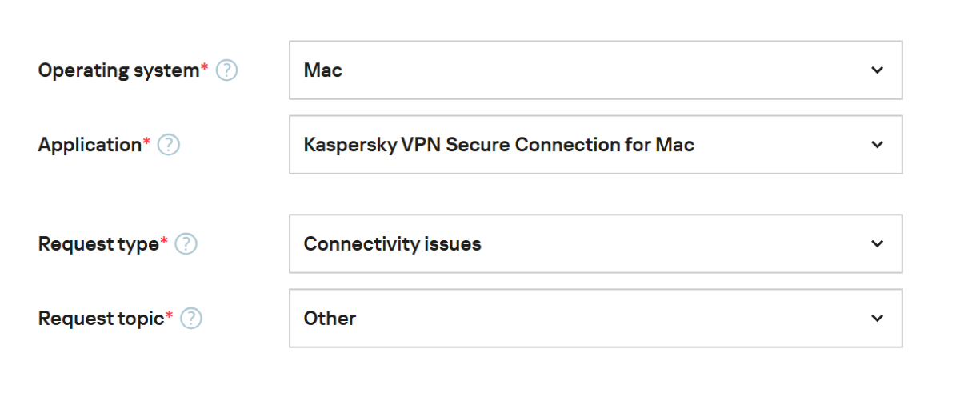Click the Request type field label

coord(98,244)
